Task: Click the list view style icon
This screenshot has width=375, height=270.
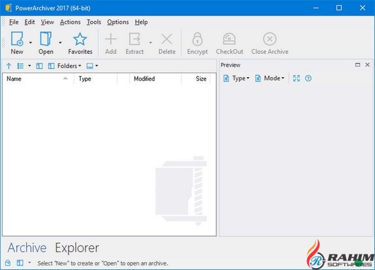Action: point(21,66)
